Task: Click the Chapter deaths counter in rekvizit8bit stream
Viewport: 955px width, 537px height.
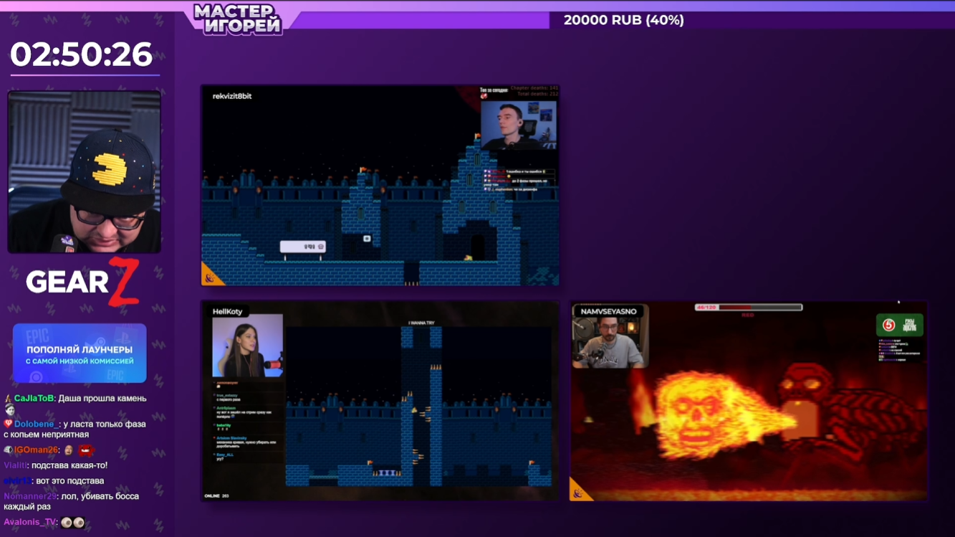Action: tap(534, 89)
